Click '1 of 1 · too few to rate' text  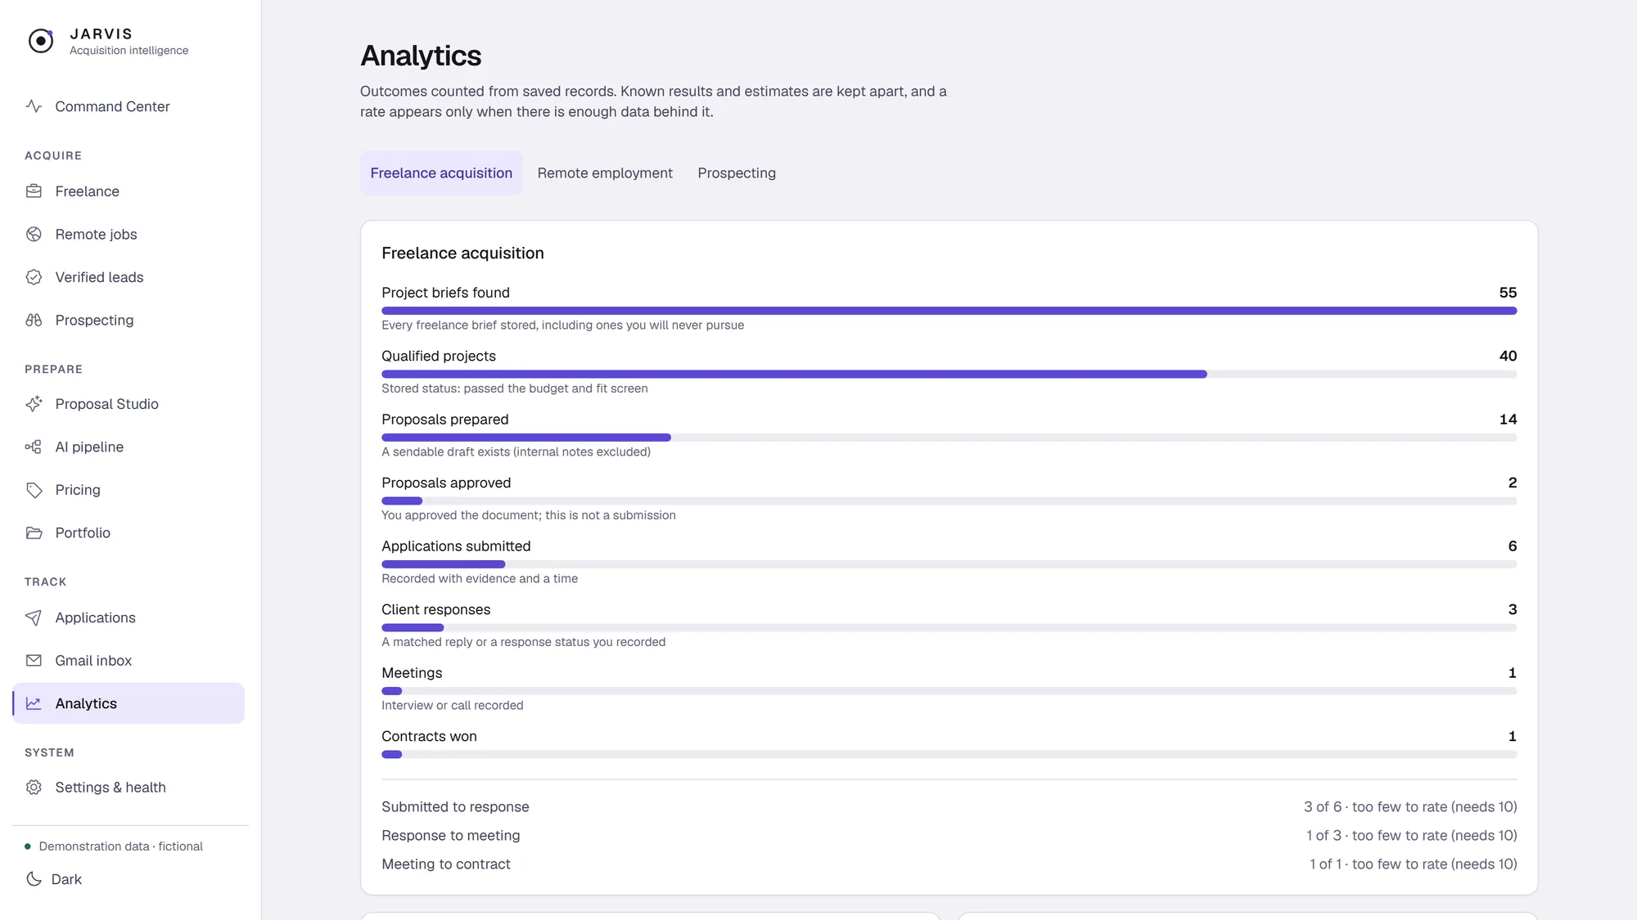pyautogui.click(x=1413, y=864)
